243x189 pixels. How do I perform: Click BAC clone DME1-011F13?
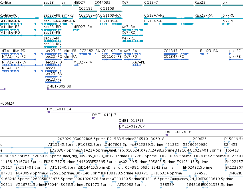(131, 121)
